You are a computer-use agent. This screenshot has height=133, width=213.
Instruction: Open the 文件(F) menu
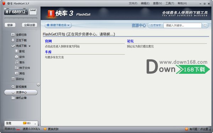pyautogui.click(x=133, y=4)
